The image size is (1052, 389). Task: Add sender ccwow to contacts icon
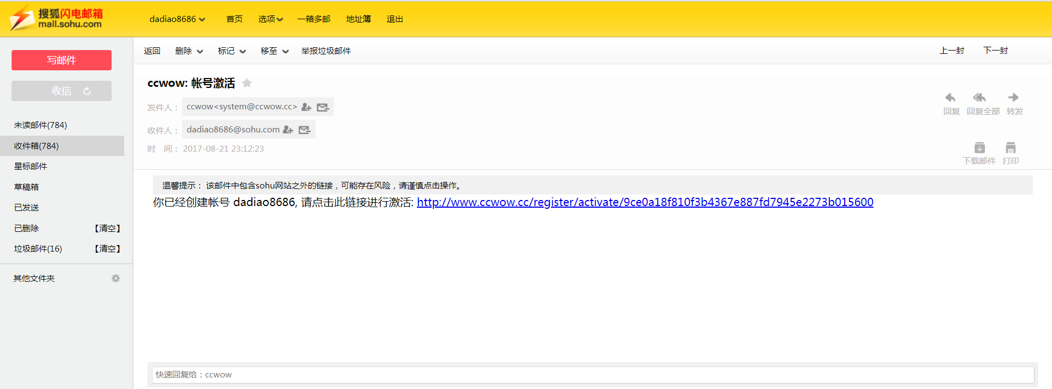tap(306, 107)
